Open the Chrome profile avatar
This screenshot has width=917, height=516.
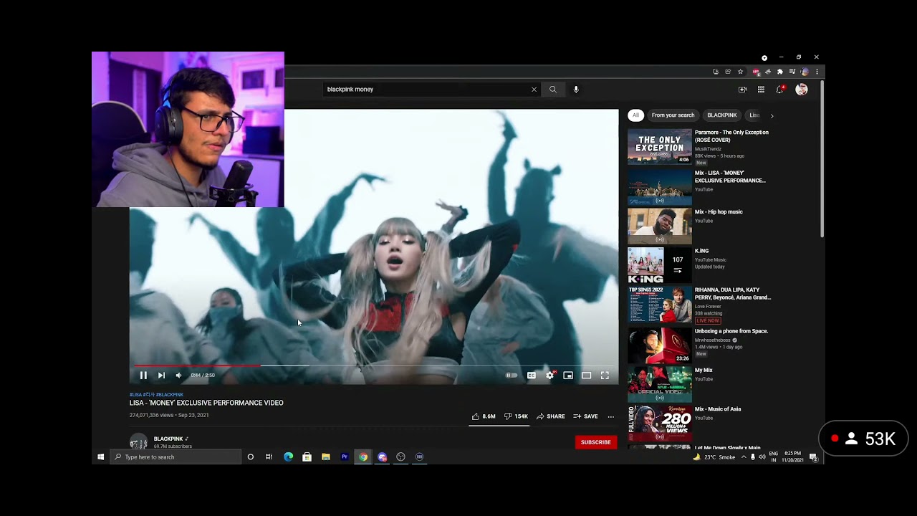coord(805,72)
